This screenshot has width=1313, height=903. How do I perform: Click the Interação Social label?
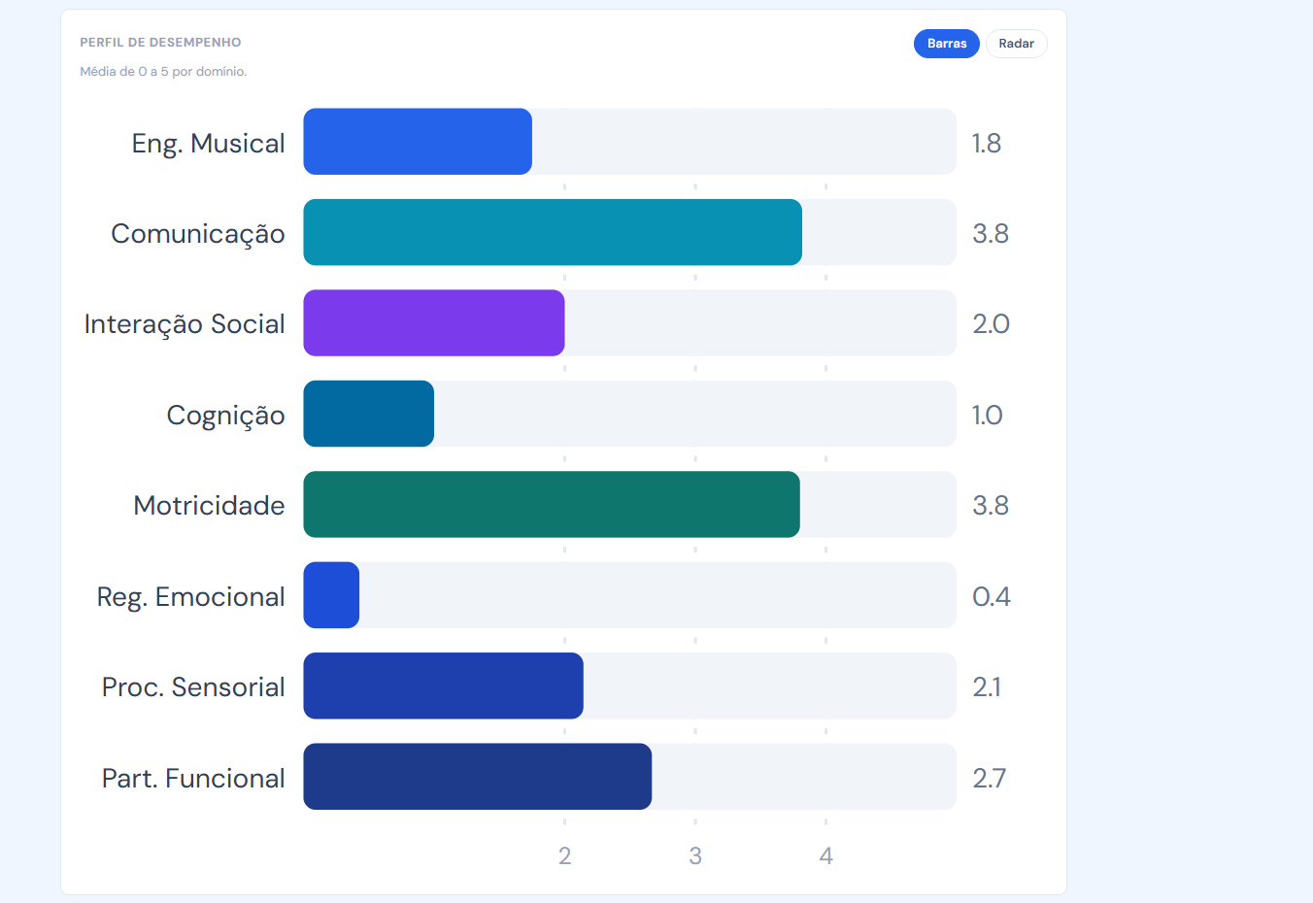pos(185,324)
